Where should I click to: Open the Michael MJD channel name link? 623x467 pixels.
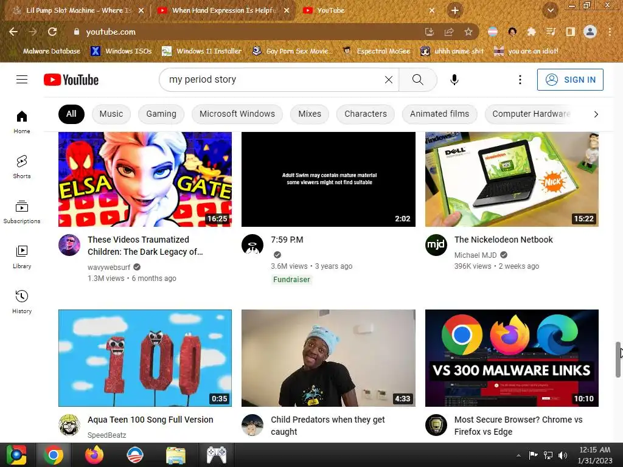[x=475, y=255]
